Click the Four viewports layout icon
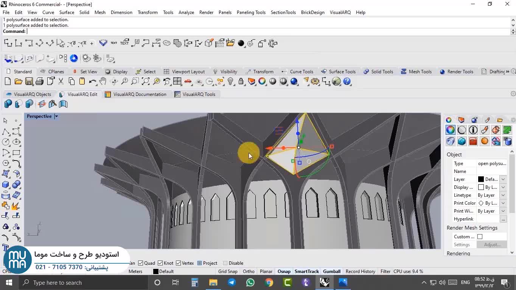This screenshot has height=290, width=516. pyautogui.click(x=177, y=82)
